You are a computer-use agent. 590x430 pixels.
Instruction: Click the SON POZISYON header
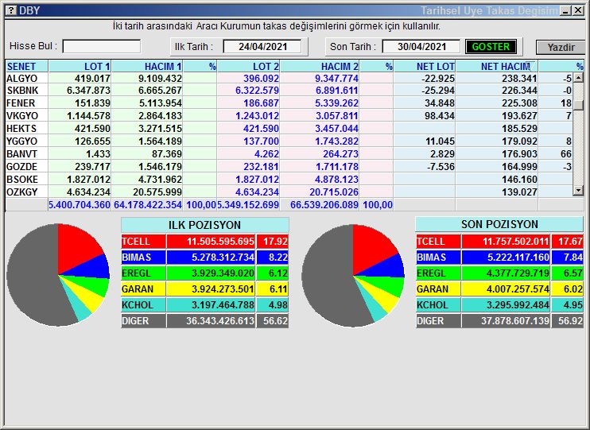499,224
